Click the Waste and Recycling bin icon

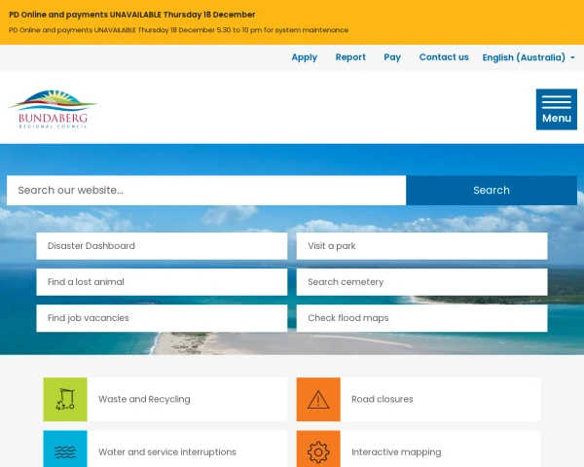coord(65,399)
